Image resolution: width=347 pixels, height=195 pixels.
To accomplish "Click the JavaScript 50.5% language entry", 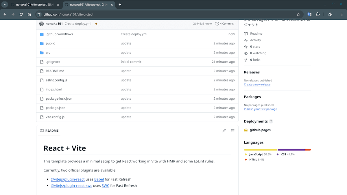I will pos(258,155).
